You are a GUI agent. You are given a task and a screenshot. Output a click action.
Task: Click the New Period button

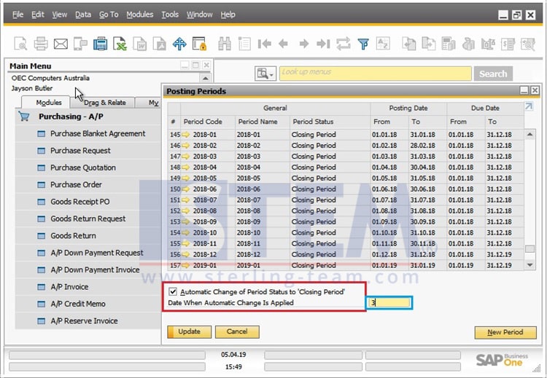505,332
